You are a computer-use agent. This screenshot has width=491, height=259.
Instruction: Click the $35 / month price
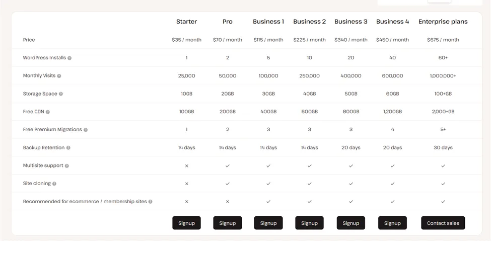187,40
